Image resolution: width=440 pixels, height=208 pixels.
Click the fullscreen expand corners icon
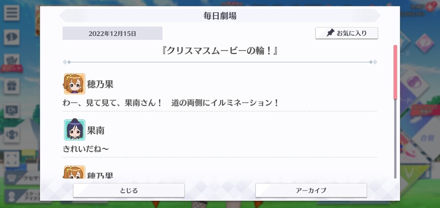pyautogui.click(x=12, y=159)
